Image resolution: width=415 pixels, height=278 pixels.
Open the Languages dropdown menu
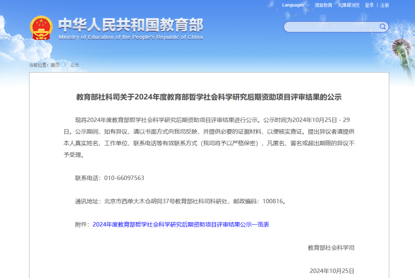(293, 5)
